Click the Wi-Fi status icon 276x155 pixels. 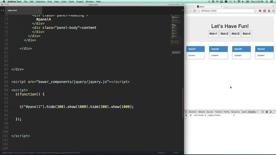pyautogui.click(x=239, y=1)
